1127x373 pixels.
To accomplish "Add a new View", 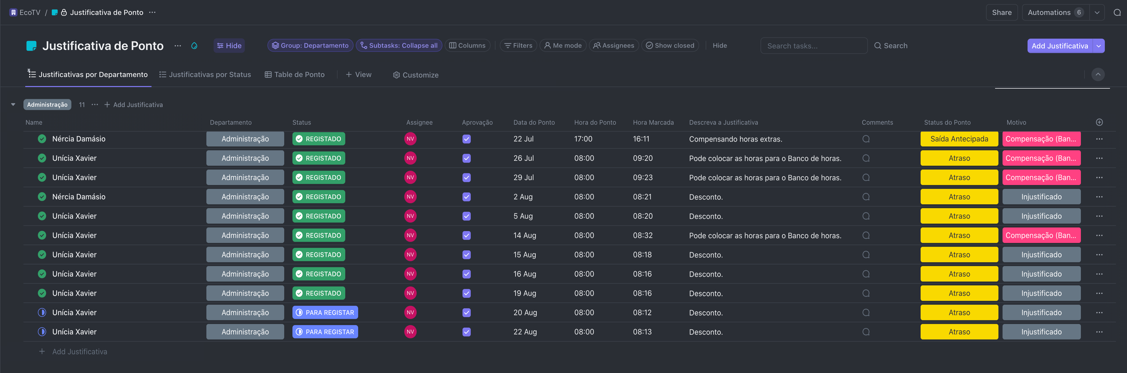I will pyautogui.click(x=358, y=75).
